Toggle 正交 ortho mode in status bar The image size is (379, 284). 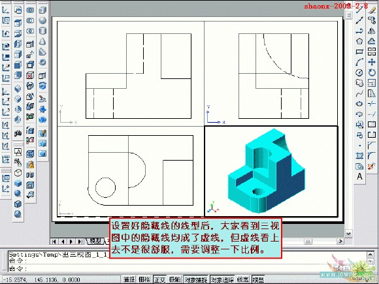click(x=160, y=279)
